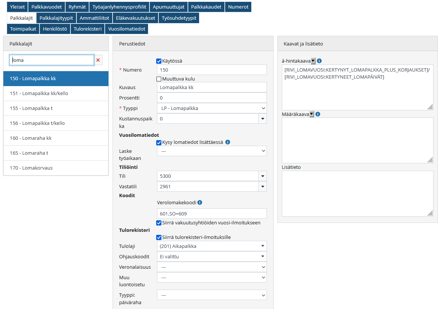Switch to the Palkkakaudet tab
The image size is (438, 309).
click(206, 7)
